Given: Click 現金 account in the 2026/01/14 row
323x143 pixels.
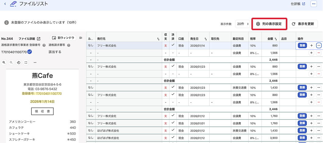Looking at the screenshot, I should [x=181, y=45].
